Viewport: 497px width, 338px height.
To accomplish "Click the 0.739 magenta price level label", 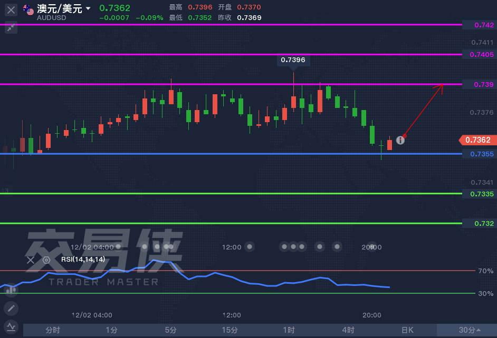I will pos(480,84).
